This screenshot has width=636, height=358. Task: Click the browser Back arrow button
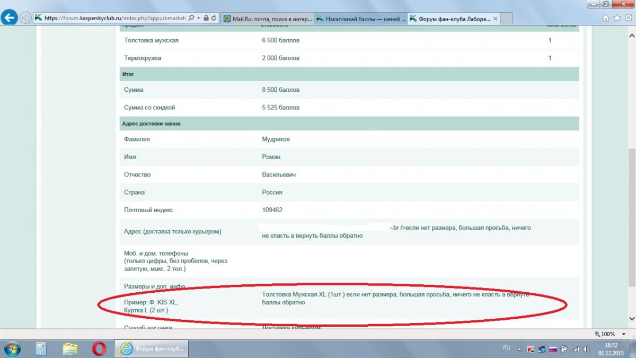click(9, 18)
